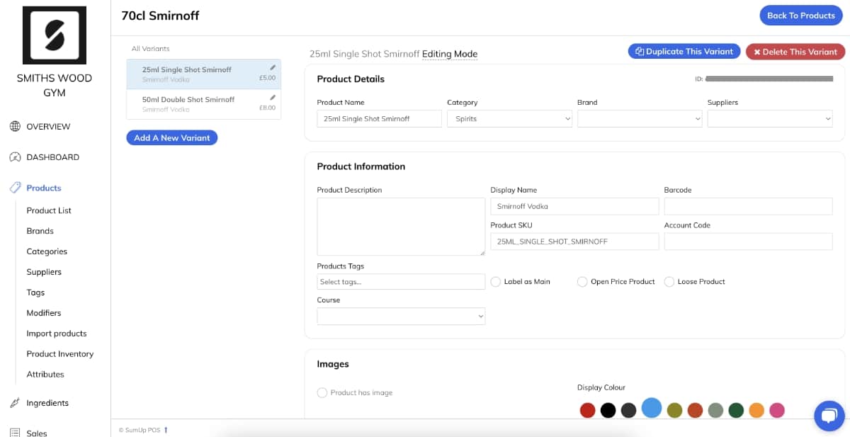850x437 pixels.
Task: Pick the grey-green display colour
Action: point(715,410)
